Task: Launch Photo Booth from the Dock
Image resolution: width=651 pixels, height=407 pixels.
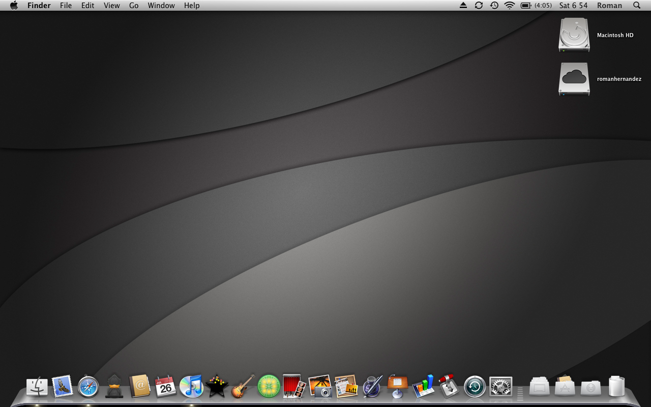Action: click(294, 387)
